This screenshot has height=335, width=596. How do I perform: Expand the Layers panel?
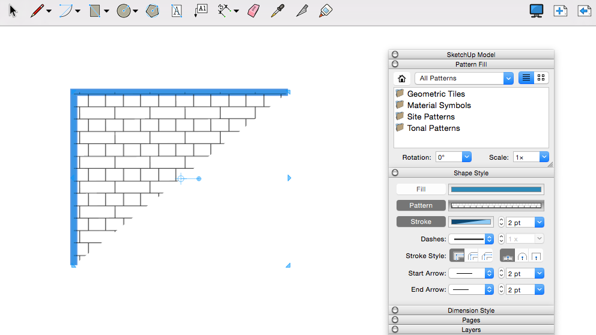pyautogui.click(x=471, y=330)
